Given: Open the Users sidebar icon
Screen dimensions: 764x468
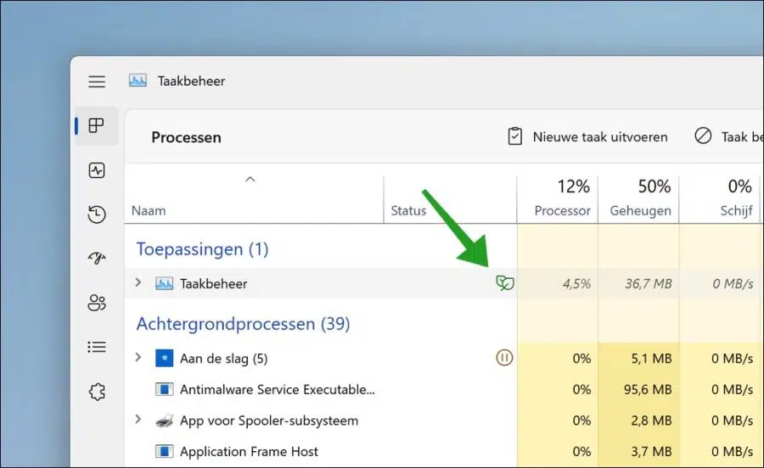Looking at the screenshot, I should click(97, 303).
